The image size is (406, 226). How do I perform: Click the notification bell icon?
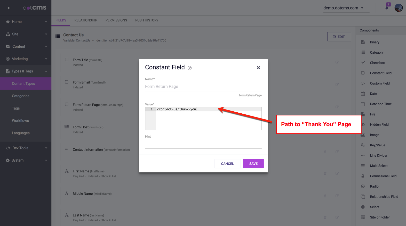387,8
